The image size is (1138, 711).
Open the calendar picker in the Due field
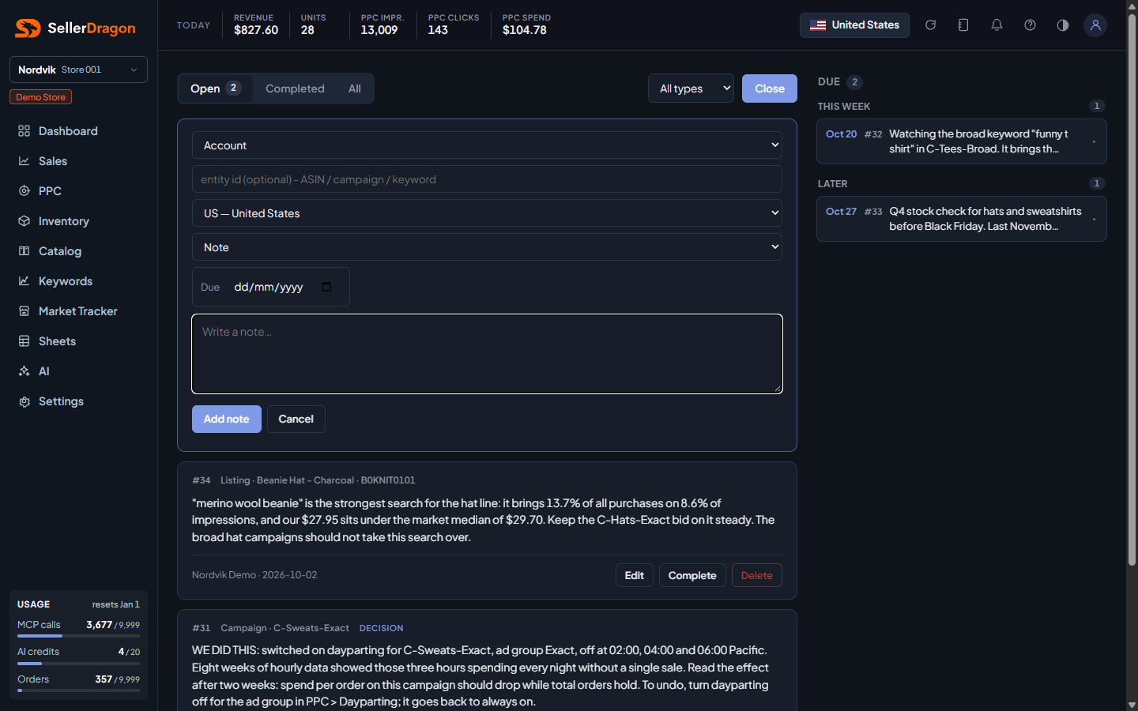pos(326,287)
